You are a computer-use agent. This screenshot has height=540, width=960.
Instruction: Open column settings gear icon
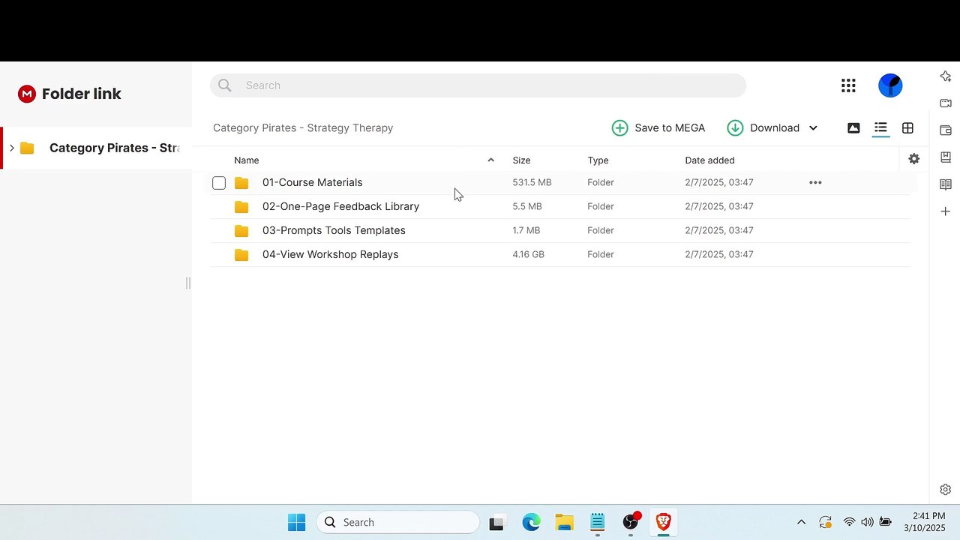pos(913,159)
